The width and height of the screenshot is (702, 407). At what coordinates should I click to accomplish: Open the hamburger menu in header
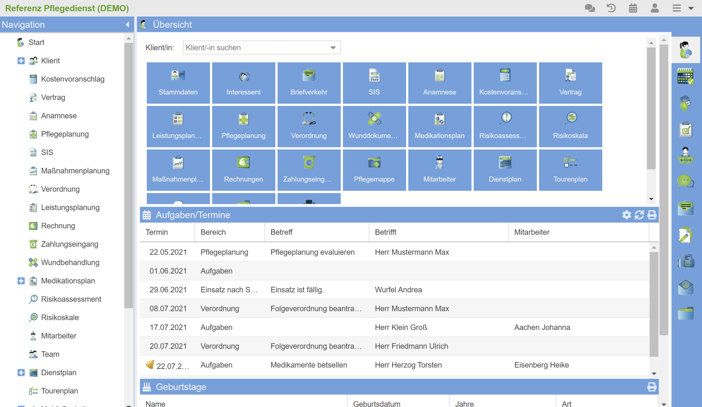click(x=676, y=8)
